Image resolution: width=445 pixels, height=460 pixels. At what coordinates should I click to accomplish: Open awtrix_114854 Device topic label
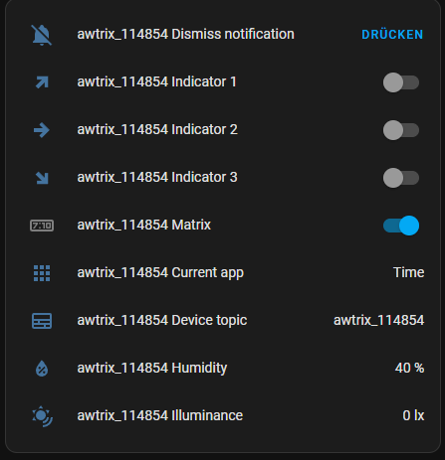(162, 321)
